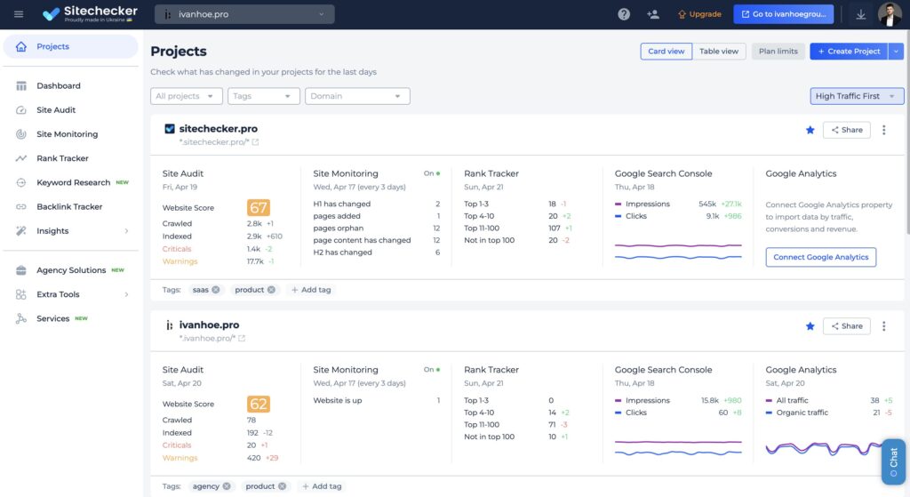Share the sitechecker.pro project
Screen dimensions: 910x497
point(847,130)
